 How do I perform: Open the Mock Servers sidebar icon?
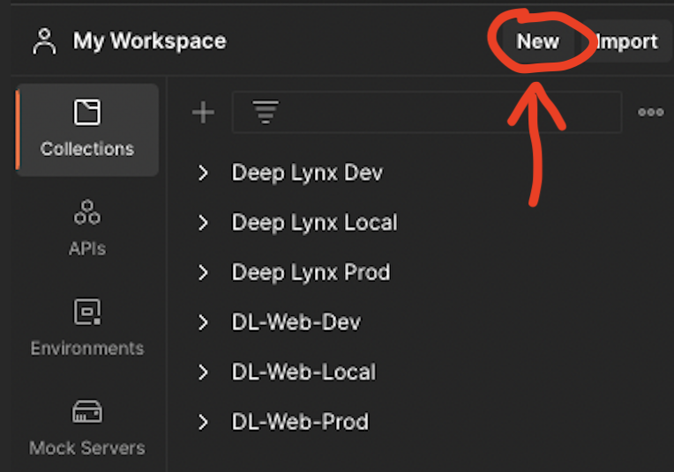click(x=87, y=427)
